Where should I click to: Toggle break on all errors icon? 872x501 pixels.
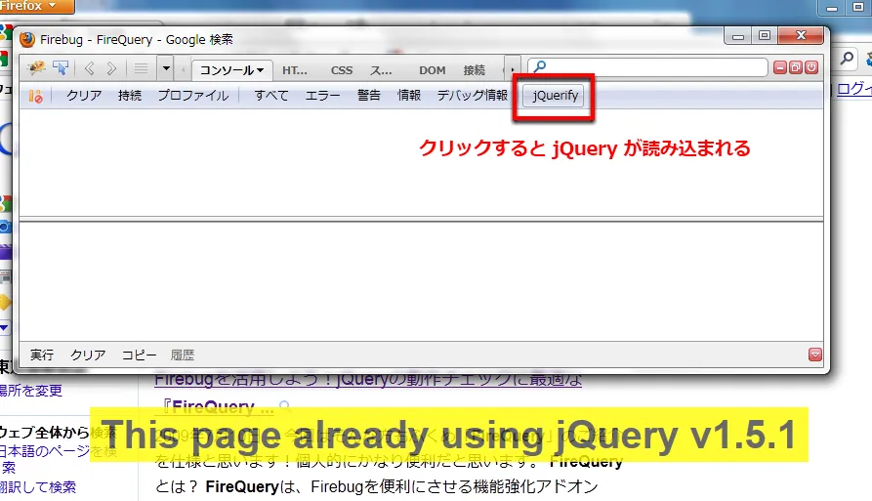point(35,96)
